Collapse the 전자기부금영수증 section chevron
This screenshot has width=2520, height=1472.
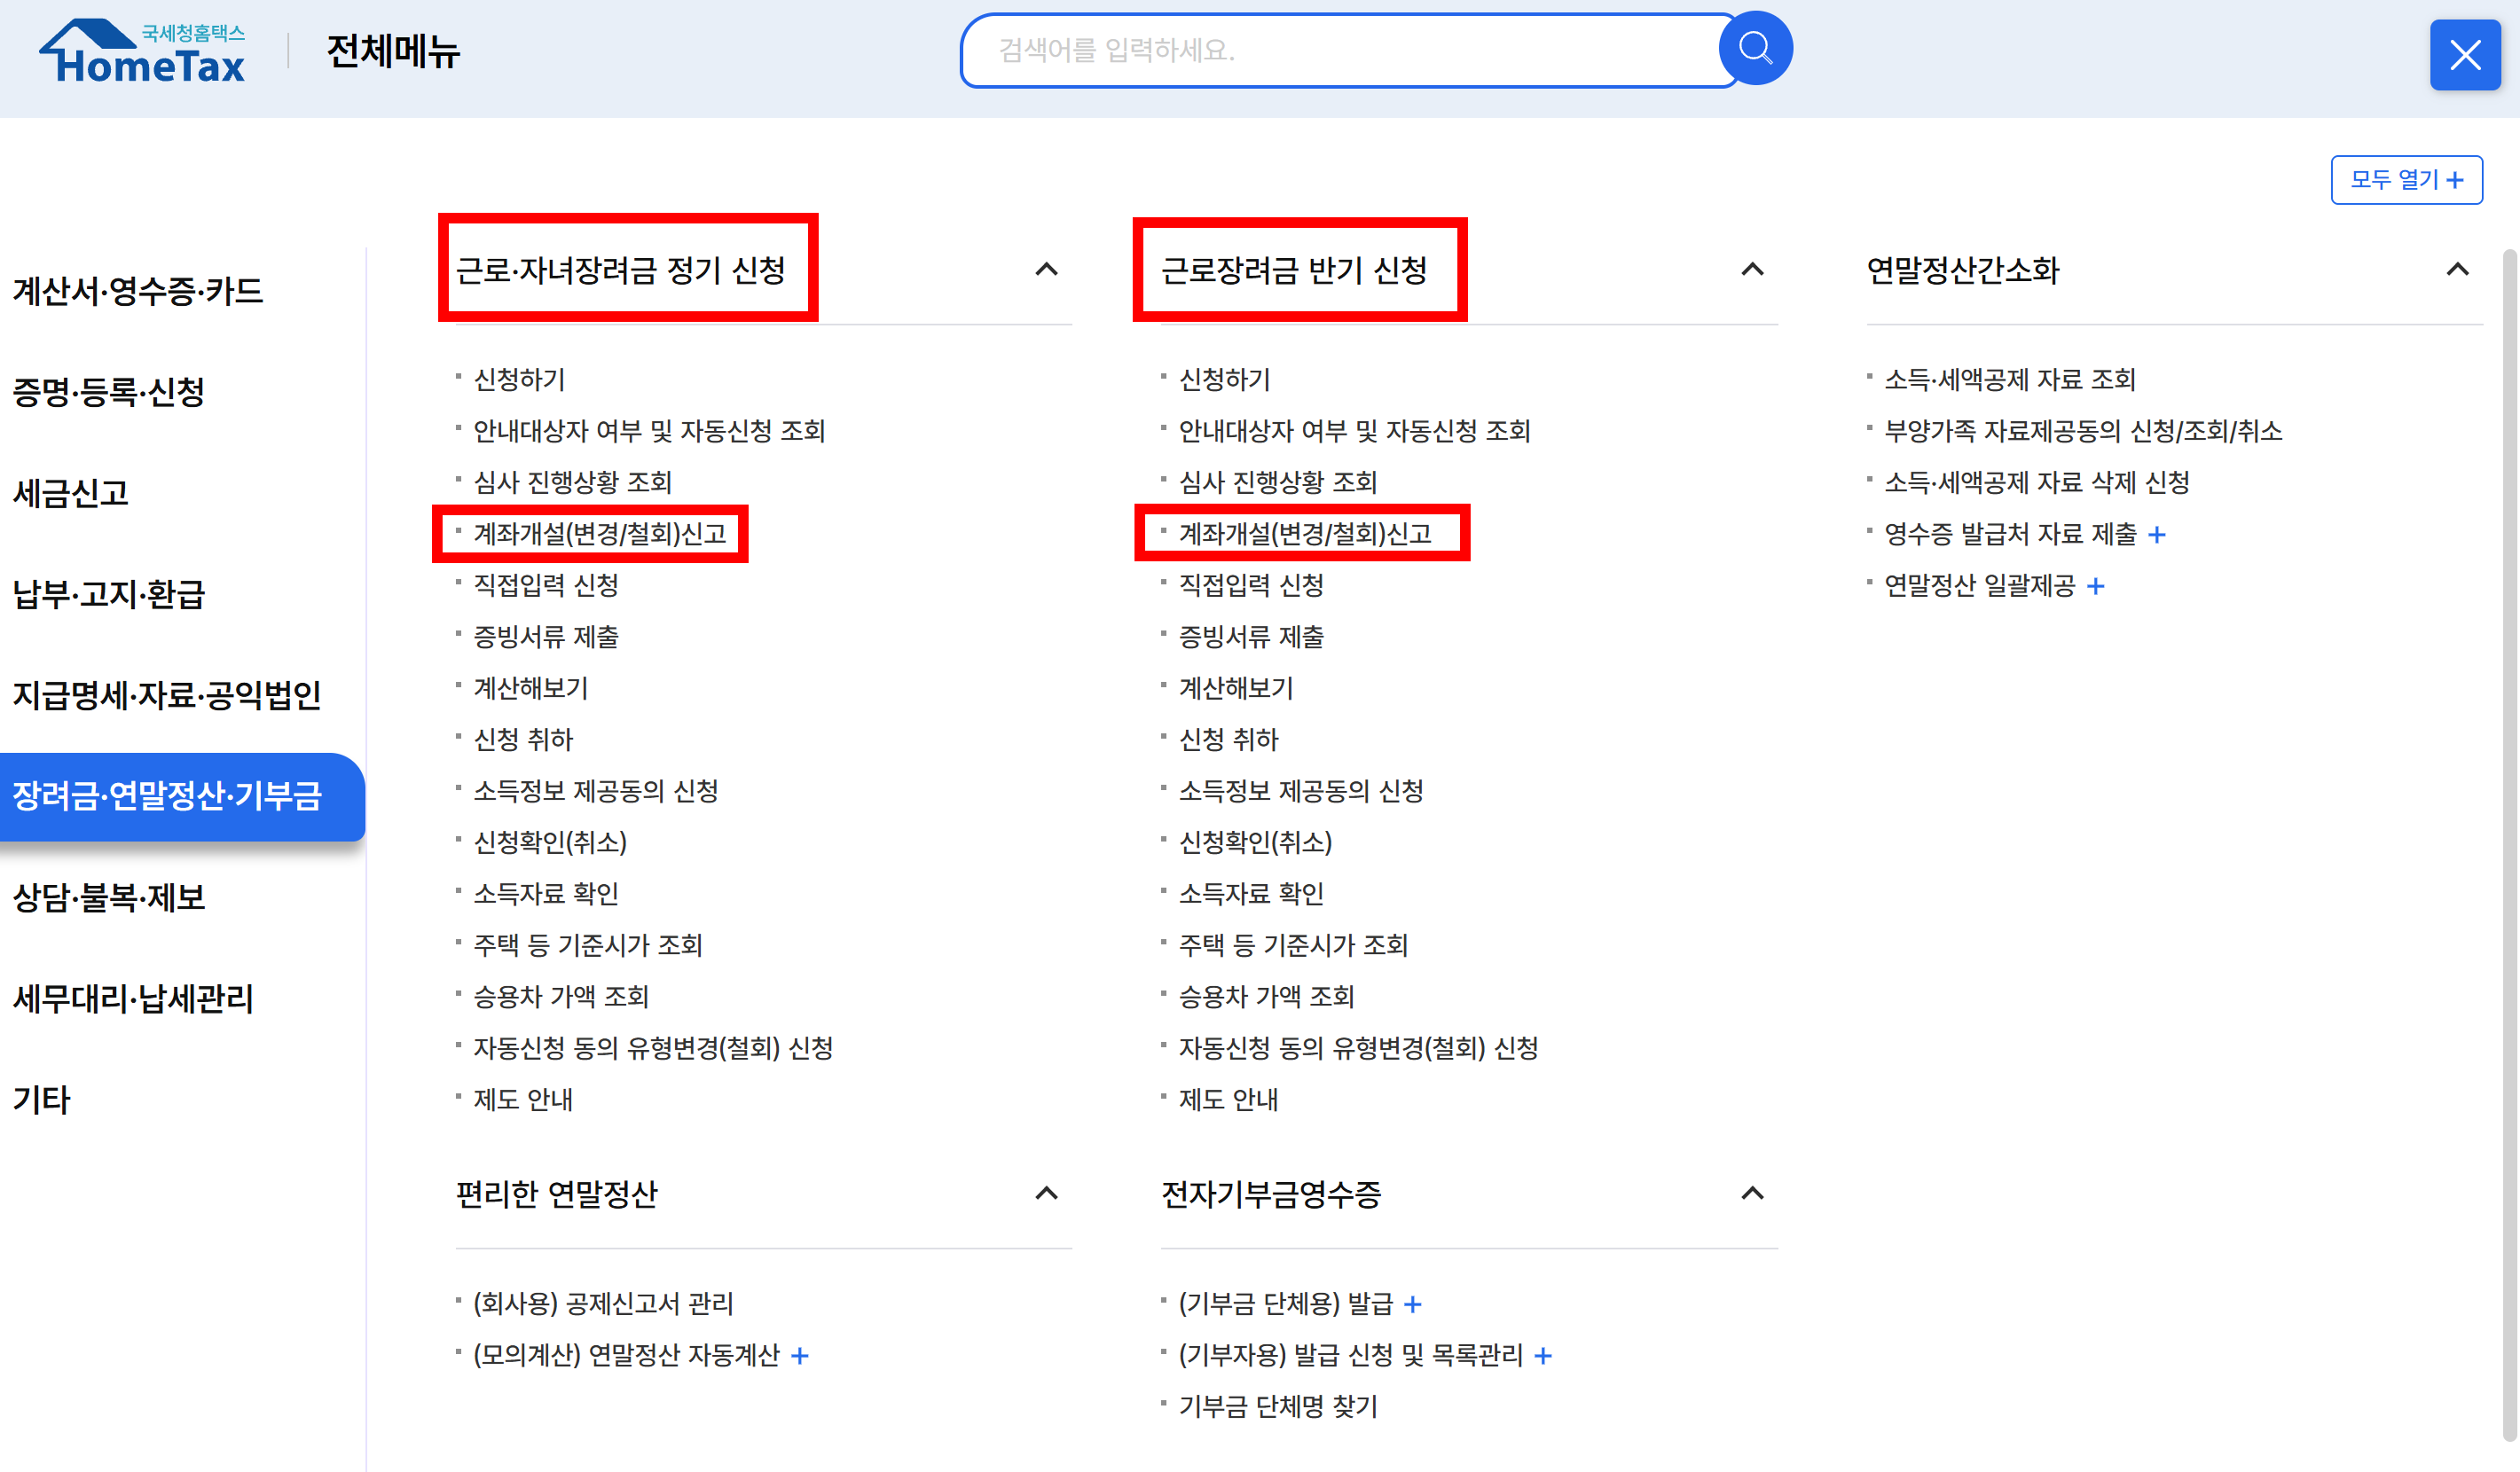[1752, 1193]
